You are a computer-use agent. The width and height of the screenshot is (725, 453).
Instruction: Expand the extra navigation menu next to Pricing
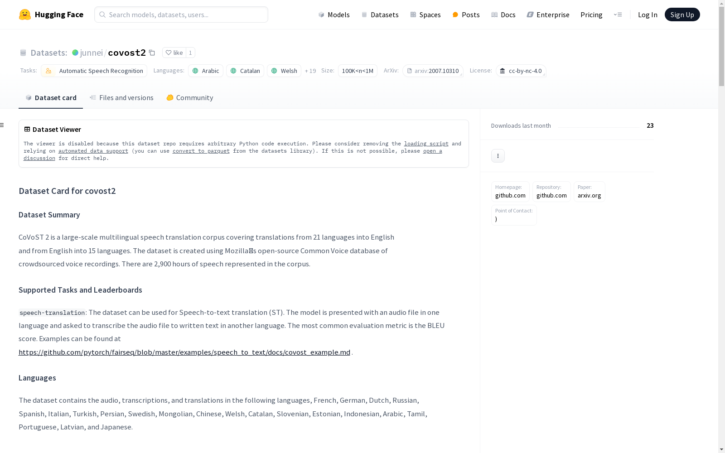tap(618, 14)
